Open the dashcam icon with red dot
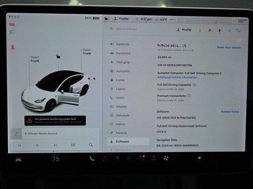The width and height of the screenshot is (253, 189). point(142,158)
